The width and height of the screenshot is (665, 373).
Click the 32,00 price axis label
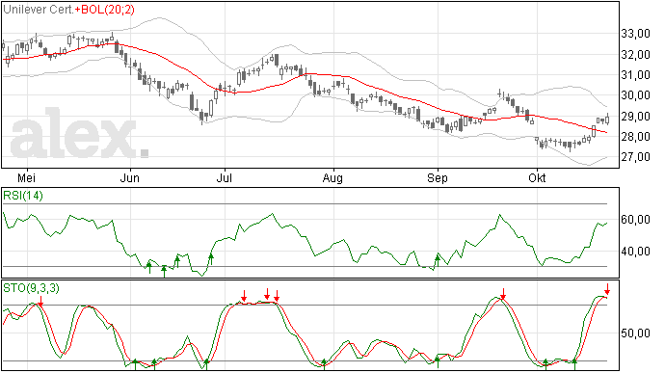[x=635, y=54]
